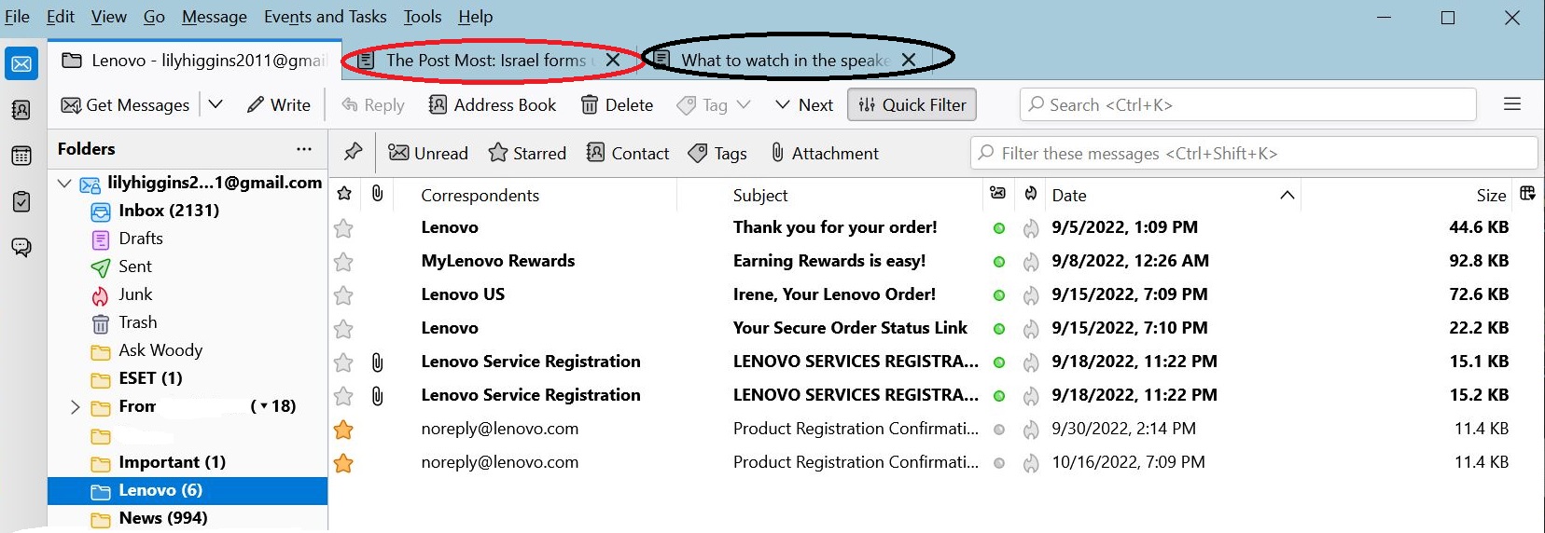Click the column picker icon in header
Viewport: 1545px width, 533px height.
point(1527,194)
